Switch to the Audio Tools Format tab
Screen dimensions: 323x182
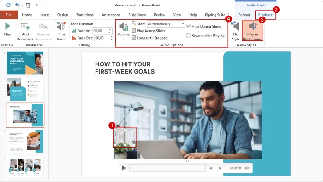(x=244, y=15)
